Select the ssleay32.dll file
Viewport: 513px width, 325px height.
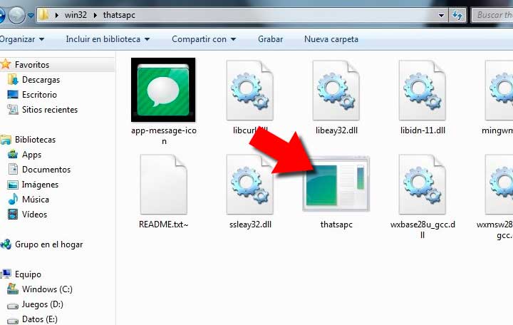pos(250,184)
